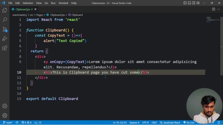Place cursor in "Text Copied" string
Screen dimensions: 223x125
(x=70, y=41)
